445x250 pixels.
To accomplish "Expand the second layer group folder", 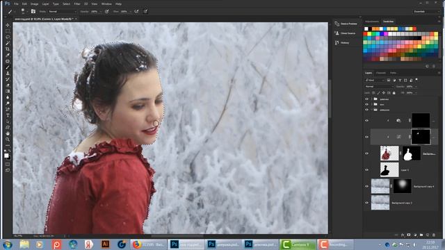I will point(371,104).
